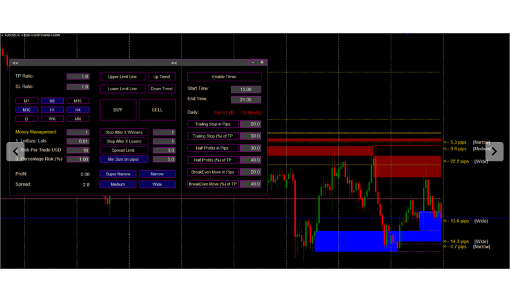Toggle Trailing Stop (%) of TP

click(213, 136)
